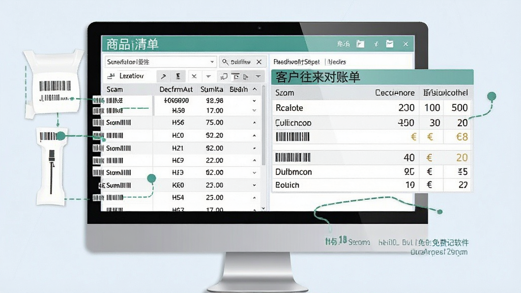Select the 52.20 amount cell
The height and width of the screenshot is (293, 521).
click(x=215, y=135)
